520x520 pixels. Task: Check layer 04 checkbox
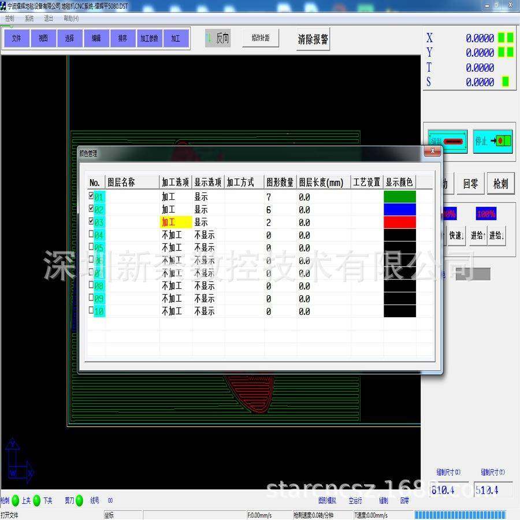click(91, 234)
